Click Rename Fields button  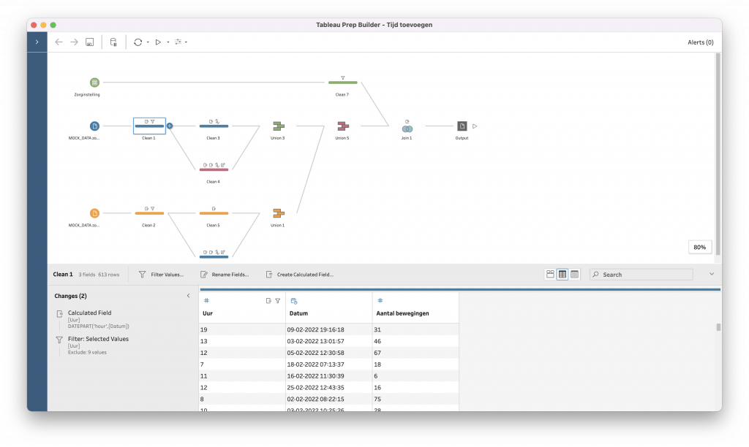pyautogui.click(x=224, y=275)
